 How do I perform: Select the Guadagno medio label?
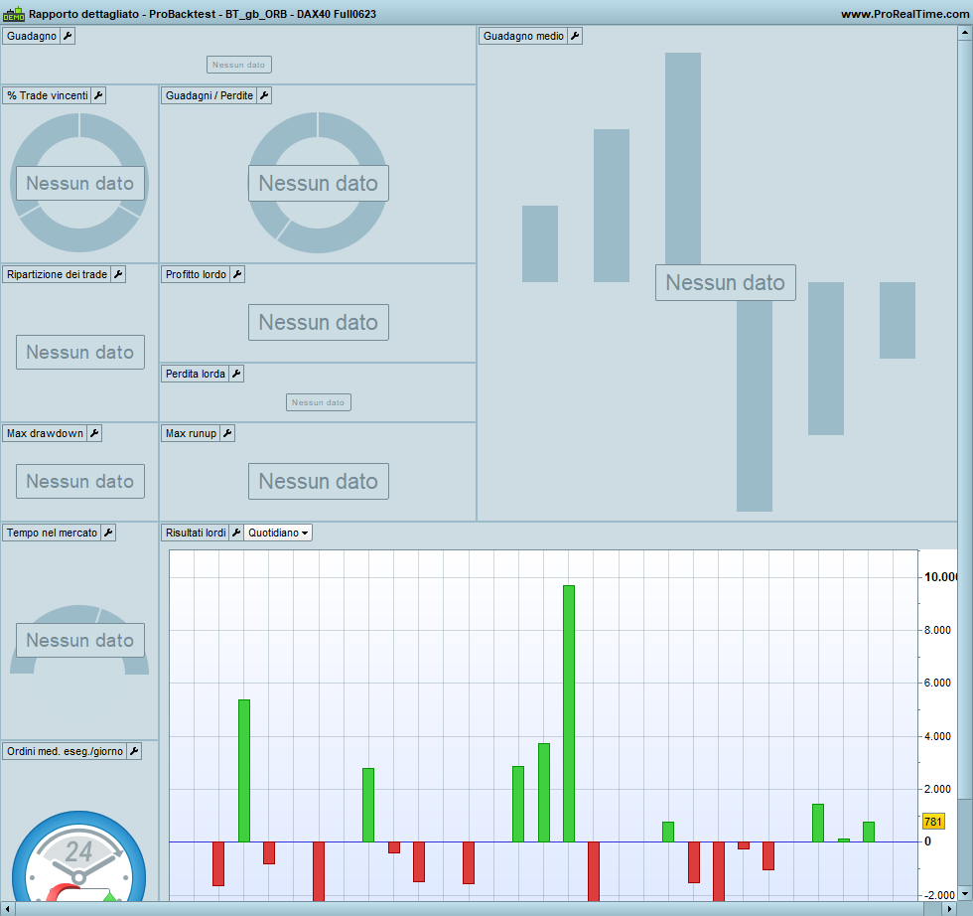(523, 36)
